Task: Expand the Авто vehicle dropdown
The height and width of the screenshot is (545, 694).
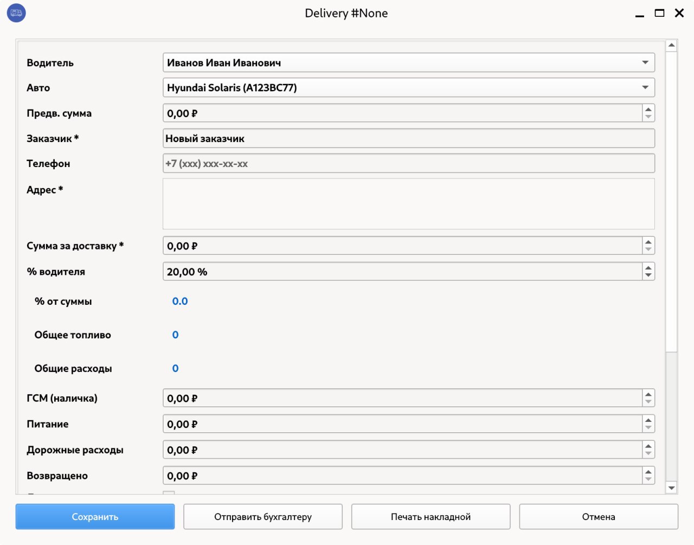Action: (645, 87)
